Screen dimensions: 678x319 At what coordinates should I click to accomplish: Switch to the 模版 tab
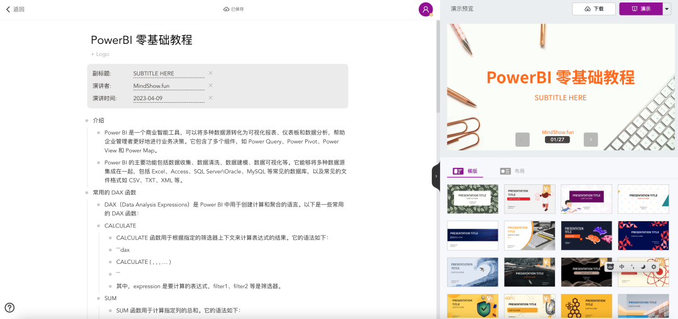[x=465, y=171]
